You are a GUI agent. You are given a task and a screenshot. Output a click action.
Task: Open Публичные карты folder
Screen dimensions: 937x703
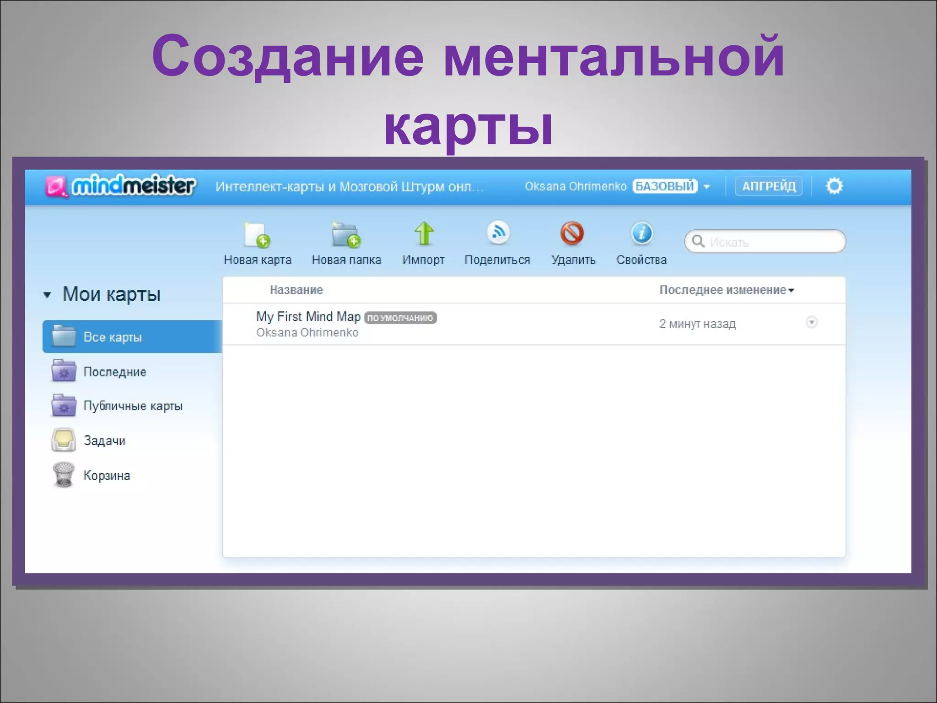tap(117, 406)
